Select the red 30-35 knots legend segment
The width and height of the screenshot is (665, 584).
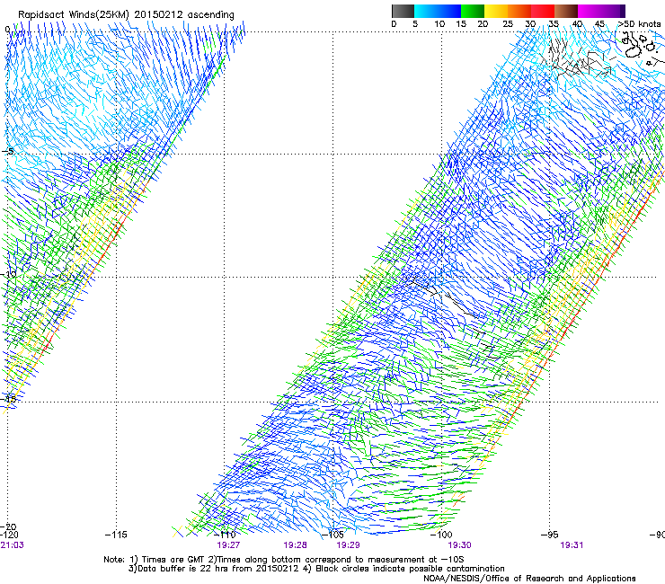click(543, 11)
